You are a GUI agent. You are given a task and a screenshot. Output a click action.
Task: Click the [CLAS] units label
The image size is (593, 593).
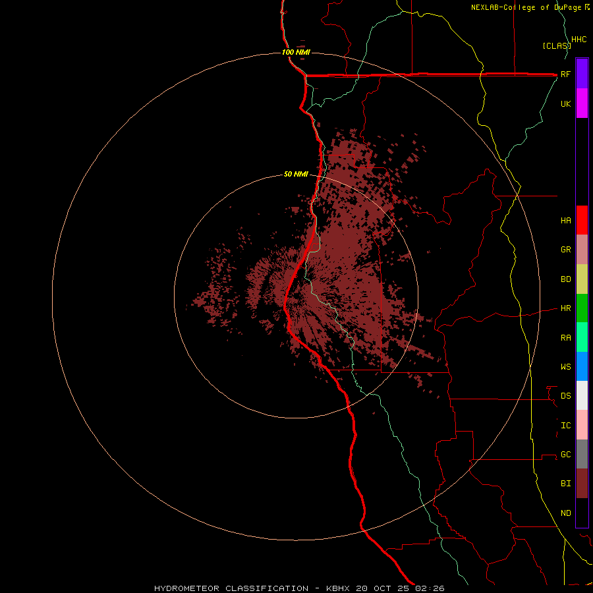point(557,45)
